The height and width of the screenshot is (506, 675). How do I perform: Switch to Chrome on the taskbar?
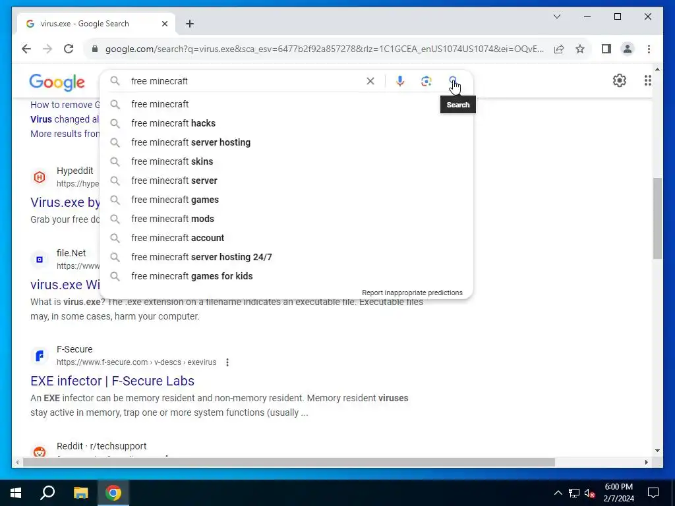point(113,493)
